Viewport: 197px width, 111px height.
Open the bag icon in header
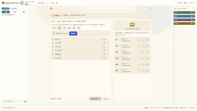pos(57,3)
